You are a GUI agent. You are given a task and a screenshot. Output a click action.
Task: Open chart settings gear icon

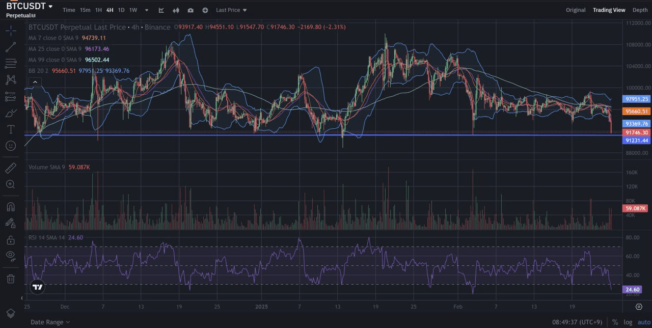coord(639,307)
